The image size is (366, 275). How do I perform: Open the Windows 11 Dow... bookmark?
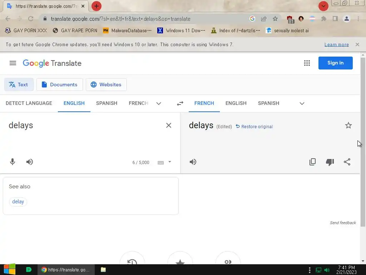tap(181, 31)
